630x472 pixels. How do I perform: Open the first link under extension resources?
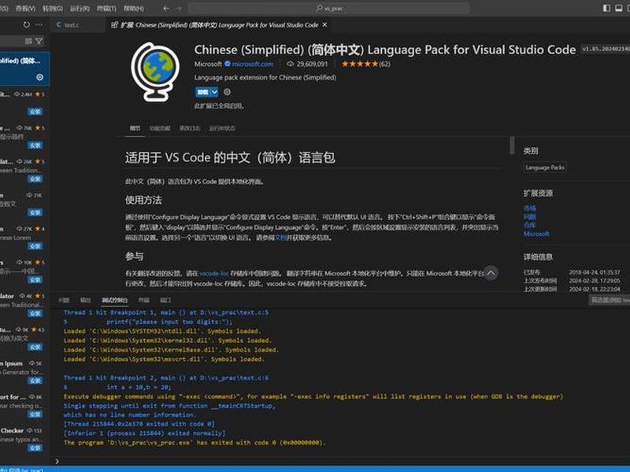pos(529,208)
